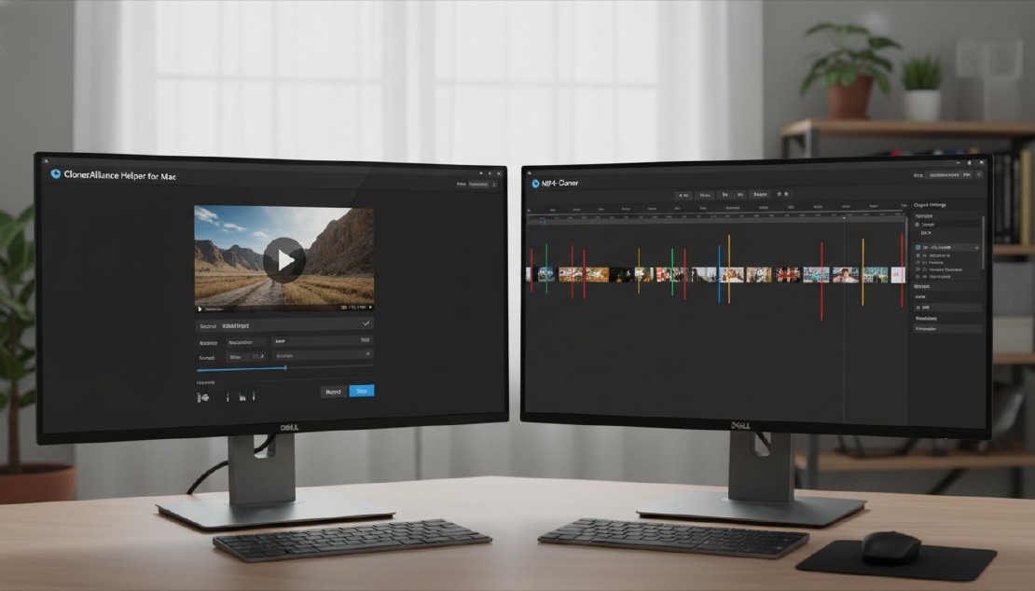Click the first button in the timeline toolbar
Image resolution: width=1035 pixels, height=591 pixels.
pyautogui.click(x=683, y=196)
